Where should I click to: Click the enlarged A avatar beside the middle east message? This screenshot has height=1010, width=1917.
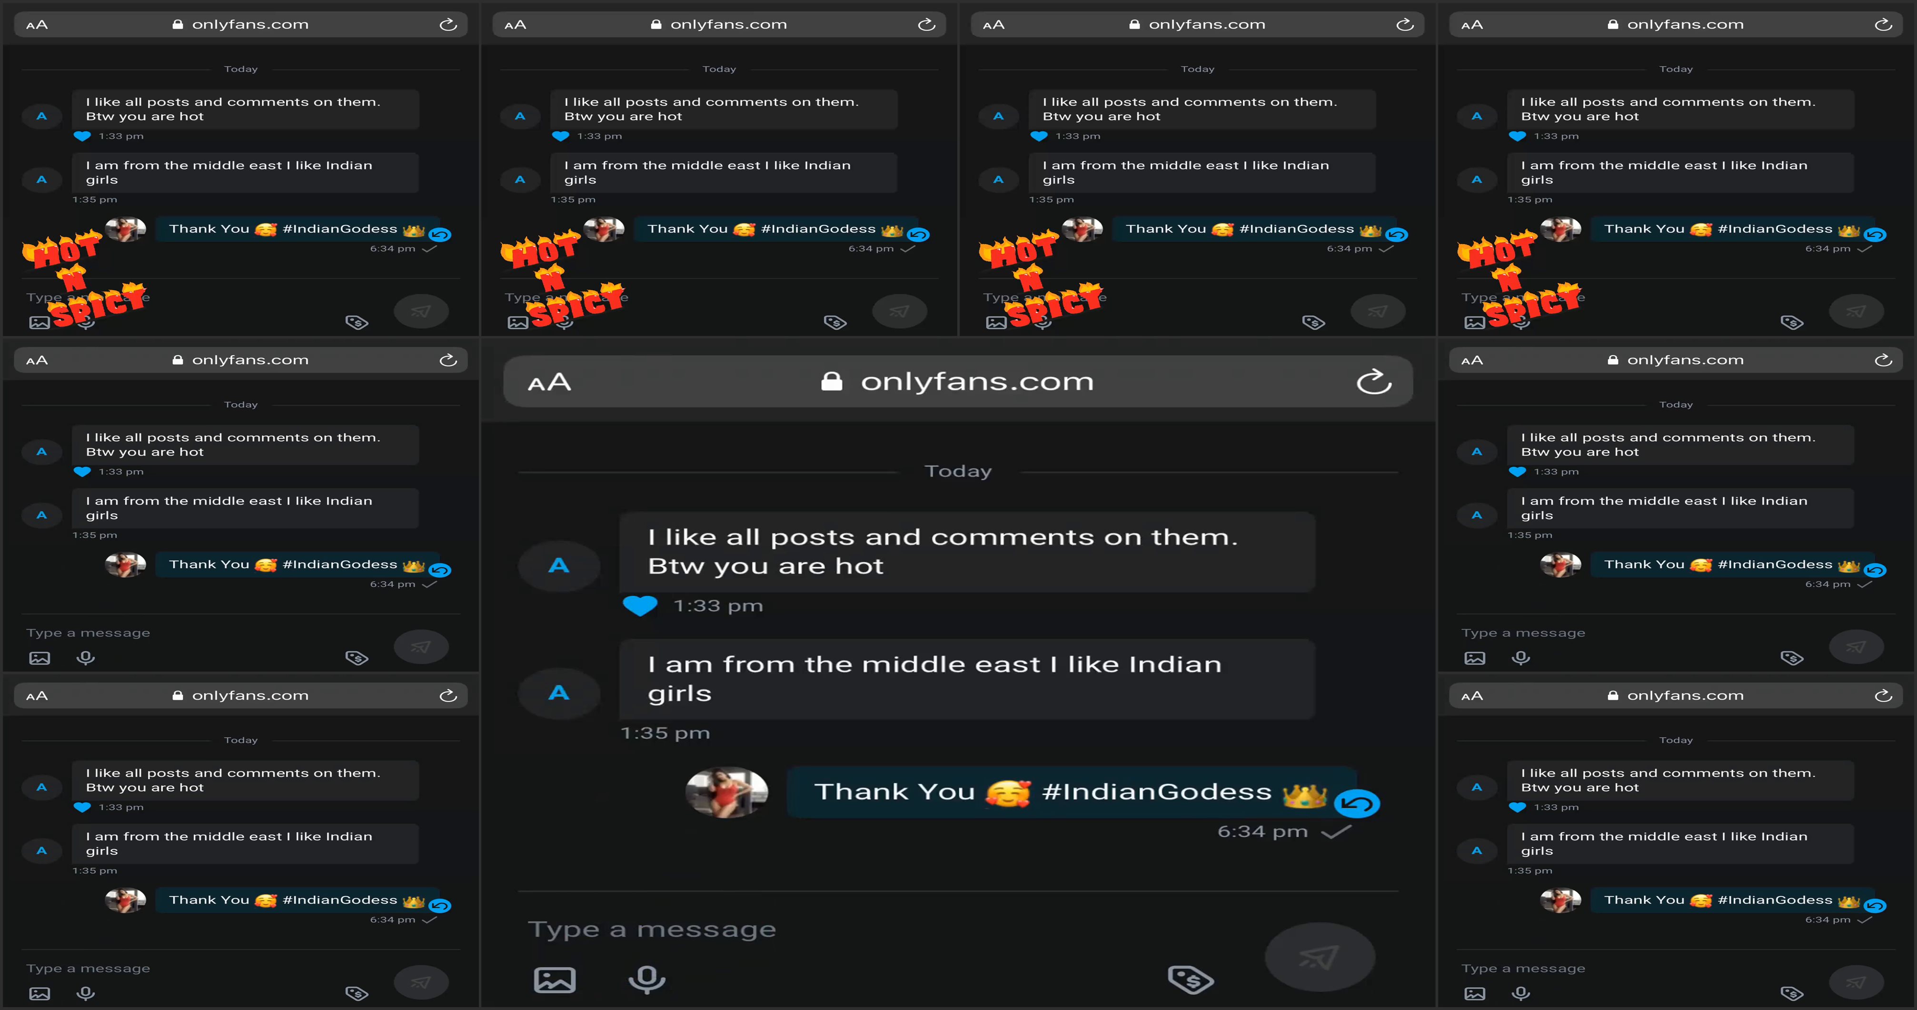(x=559, y=693)
